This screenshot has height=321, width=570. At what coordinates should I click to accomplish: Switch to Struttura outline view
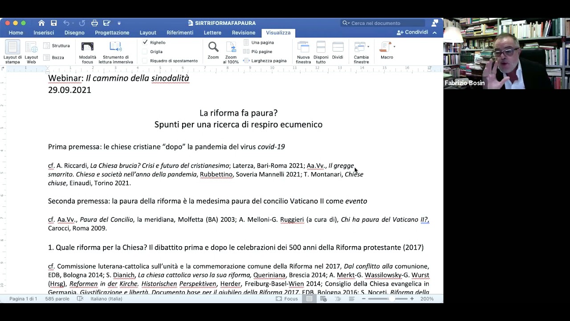[x=57, y=45]
